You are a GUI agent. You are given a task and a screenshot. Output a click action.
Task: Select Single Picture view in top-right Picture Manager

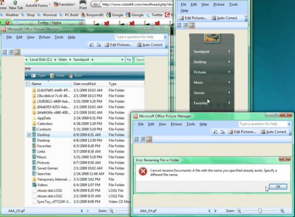click(192, 25)
